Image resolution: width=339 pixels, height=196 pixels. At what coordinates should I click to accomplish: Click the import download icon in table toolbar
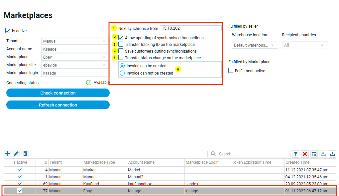pyautogui.click(x=323, y=154)
